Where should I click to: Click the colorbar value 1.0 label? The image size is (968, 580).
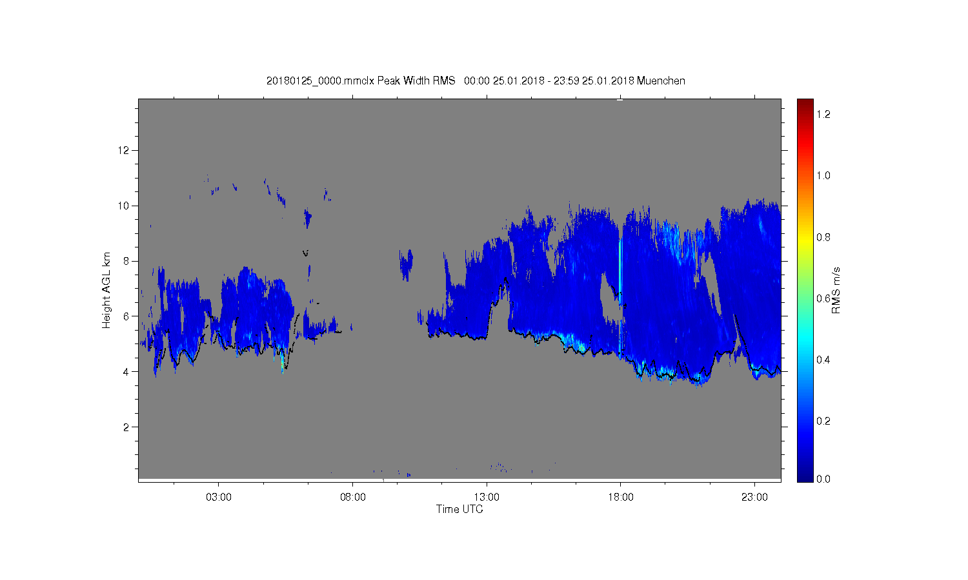823,175
